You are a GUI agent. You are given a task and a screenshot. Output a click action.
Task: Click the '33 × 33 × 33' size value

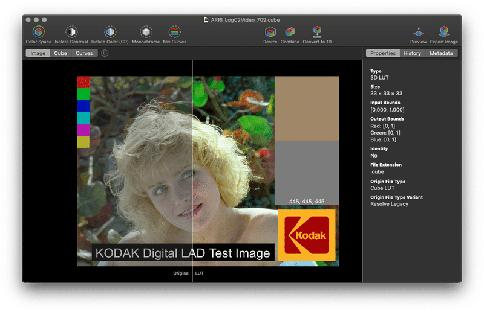(386, 94)
